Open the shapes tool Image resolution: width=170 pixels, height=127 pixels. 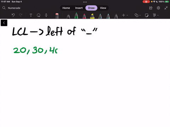(x=136, y=15)
